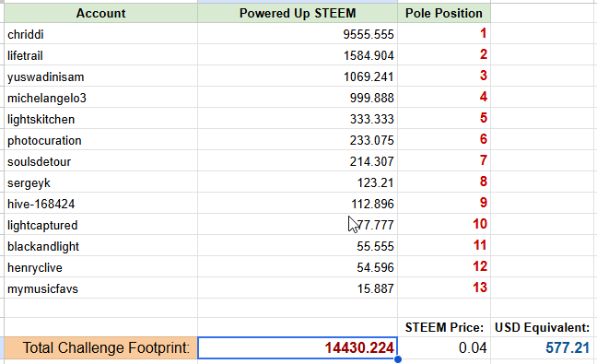
Task: Select the 123.21 value cell
Action: (298, 182)
